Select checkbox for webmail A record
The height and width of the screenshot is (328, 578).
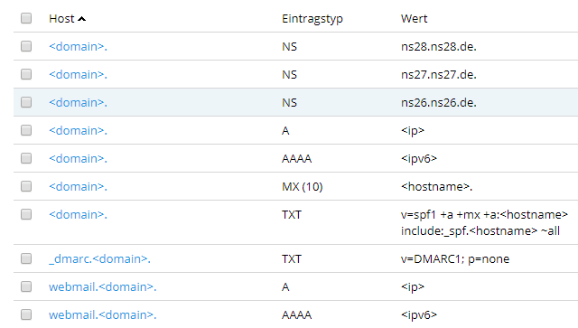[x=26, y=286]
